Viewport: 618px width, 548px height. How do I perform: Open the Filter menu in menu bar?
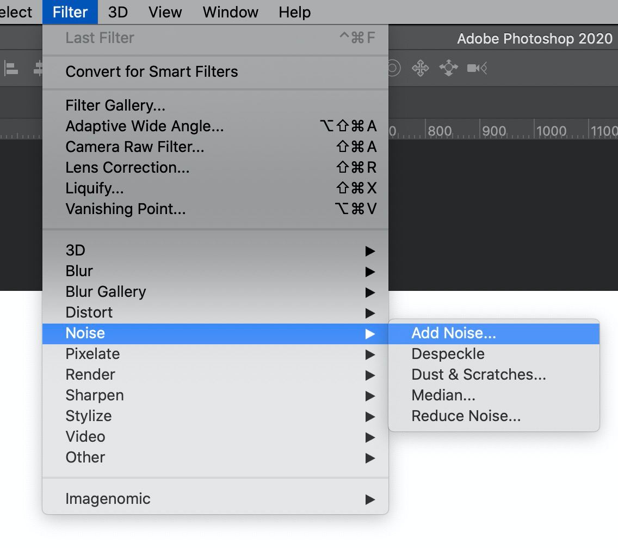point(70,12)
